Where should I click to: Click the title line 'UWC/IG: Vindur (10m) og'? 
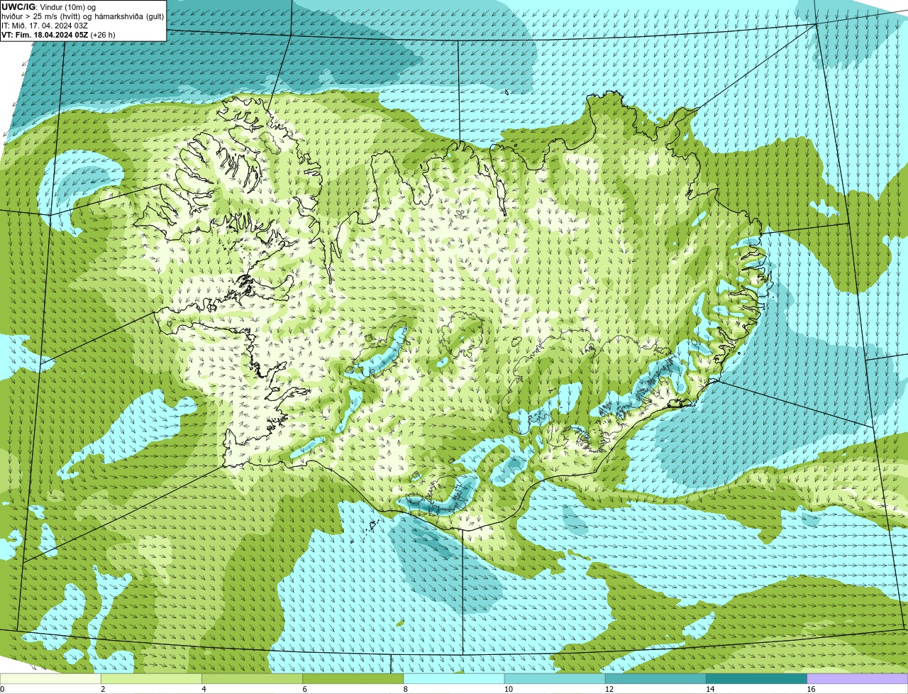tap(49, 6)
